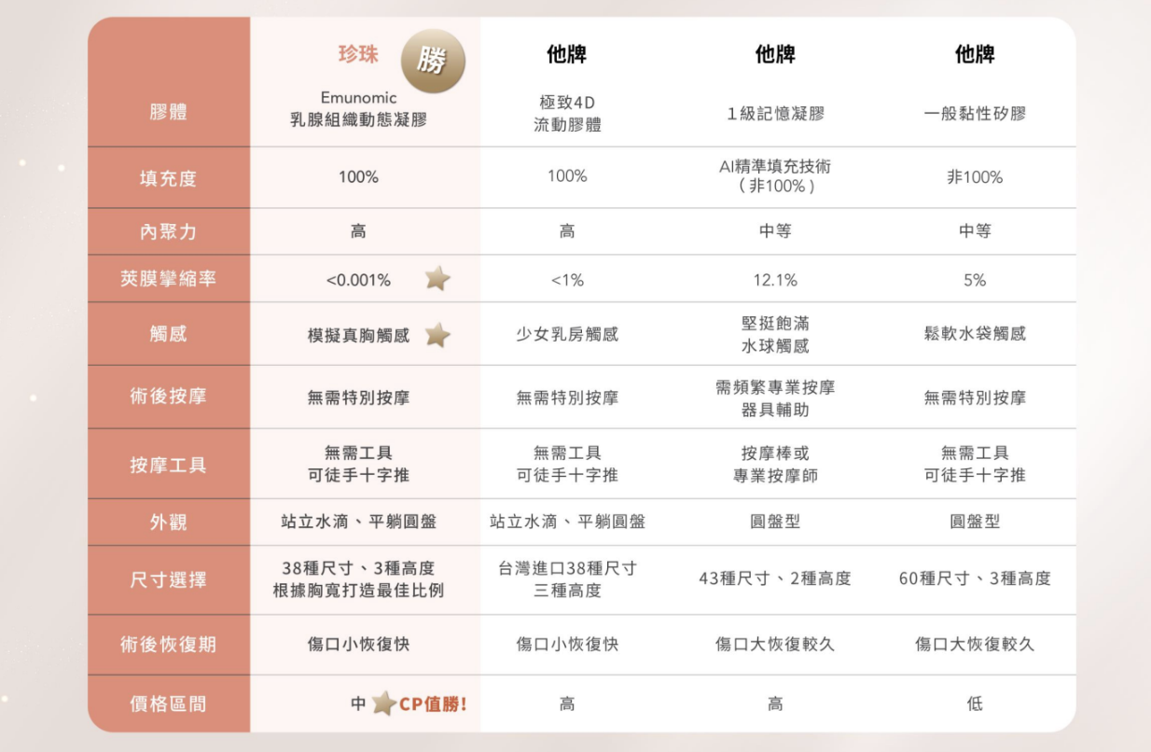1151x752 pixels.
Task: Select the 術後按摩 row label
Action: pos(168,397)
